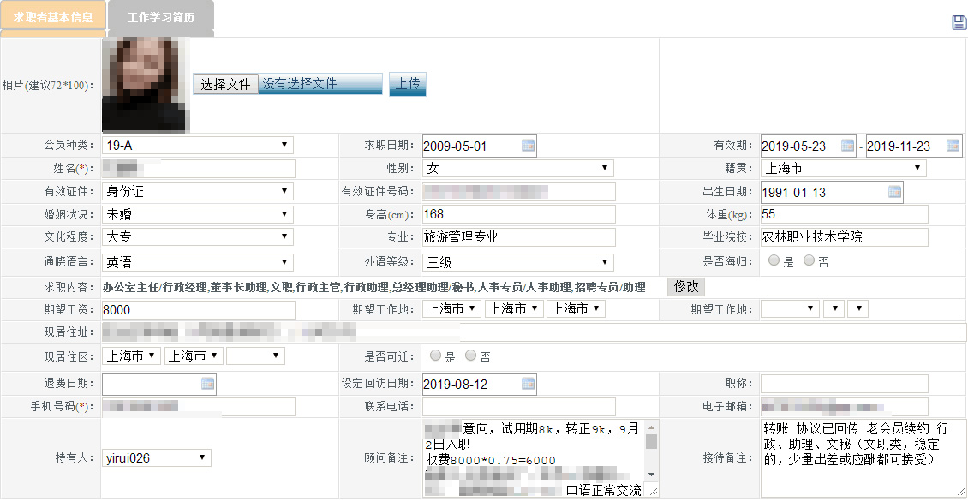The width and height of the screenshot is (968, 502).
Task: Open 会员种类 dropdown showing 19-A
Action: pos(198,145)
